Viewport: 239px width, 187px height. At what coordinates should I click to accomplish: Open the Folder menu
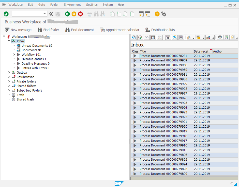[54, 5]
